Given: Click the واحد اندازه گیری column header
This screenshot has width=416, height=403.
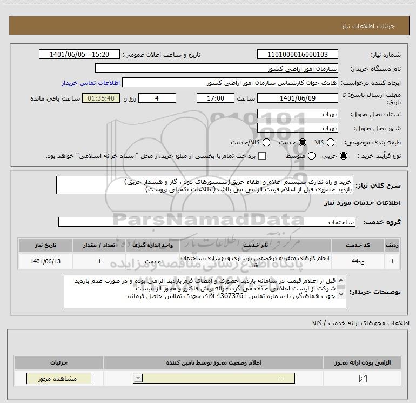Looking at the screenshot, I should click(x=152, y=245).
